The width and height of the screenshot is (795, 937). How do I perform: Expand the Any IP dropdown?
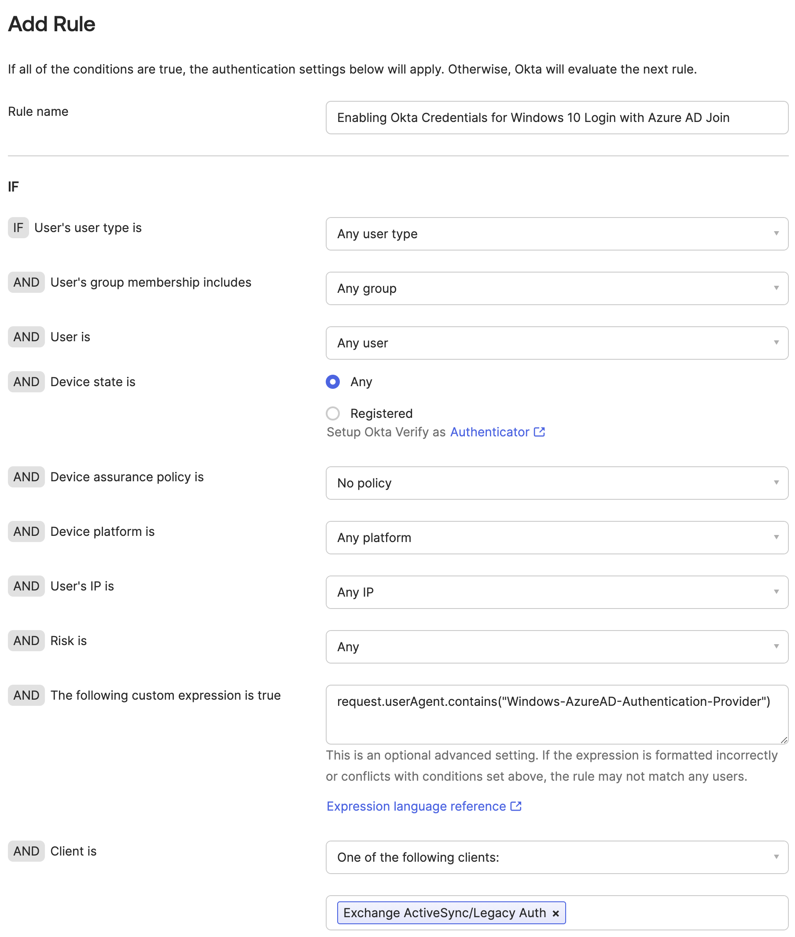[556, 592]
